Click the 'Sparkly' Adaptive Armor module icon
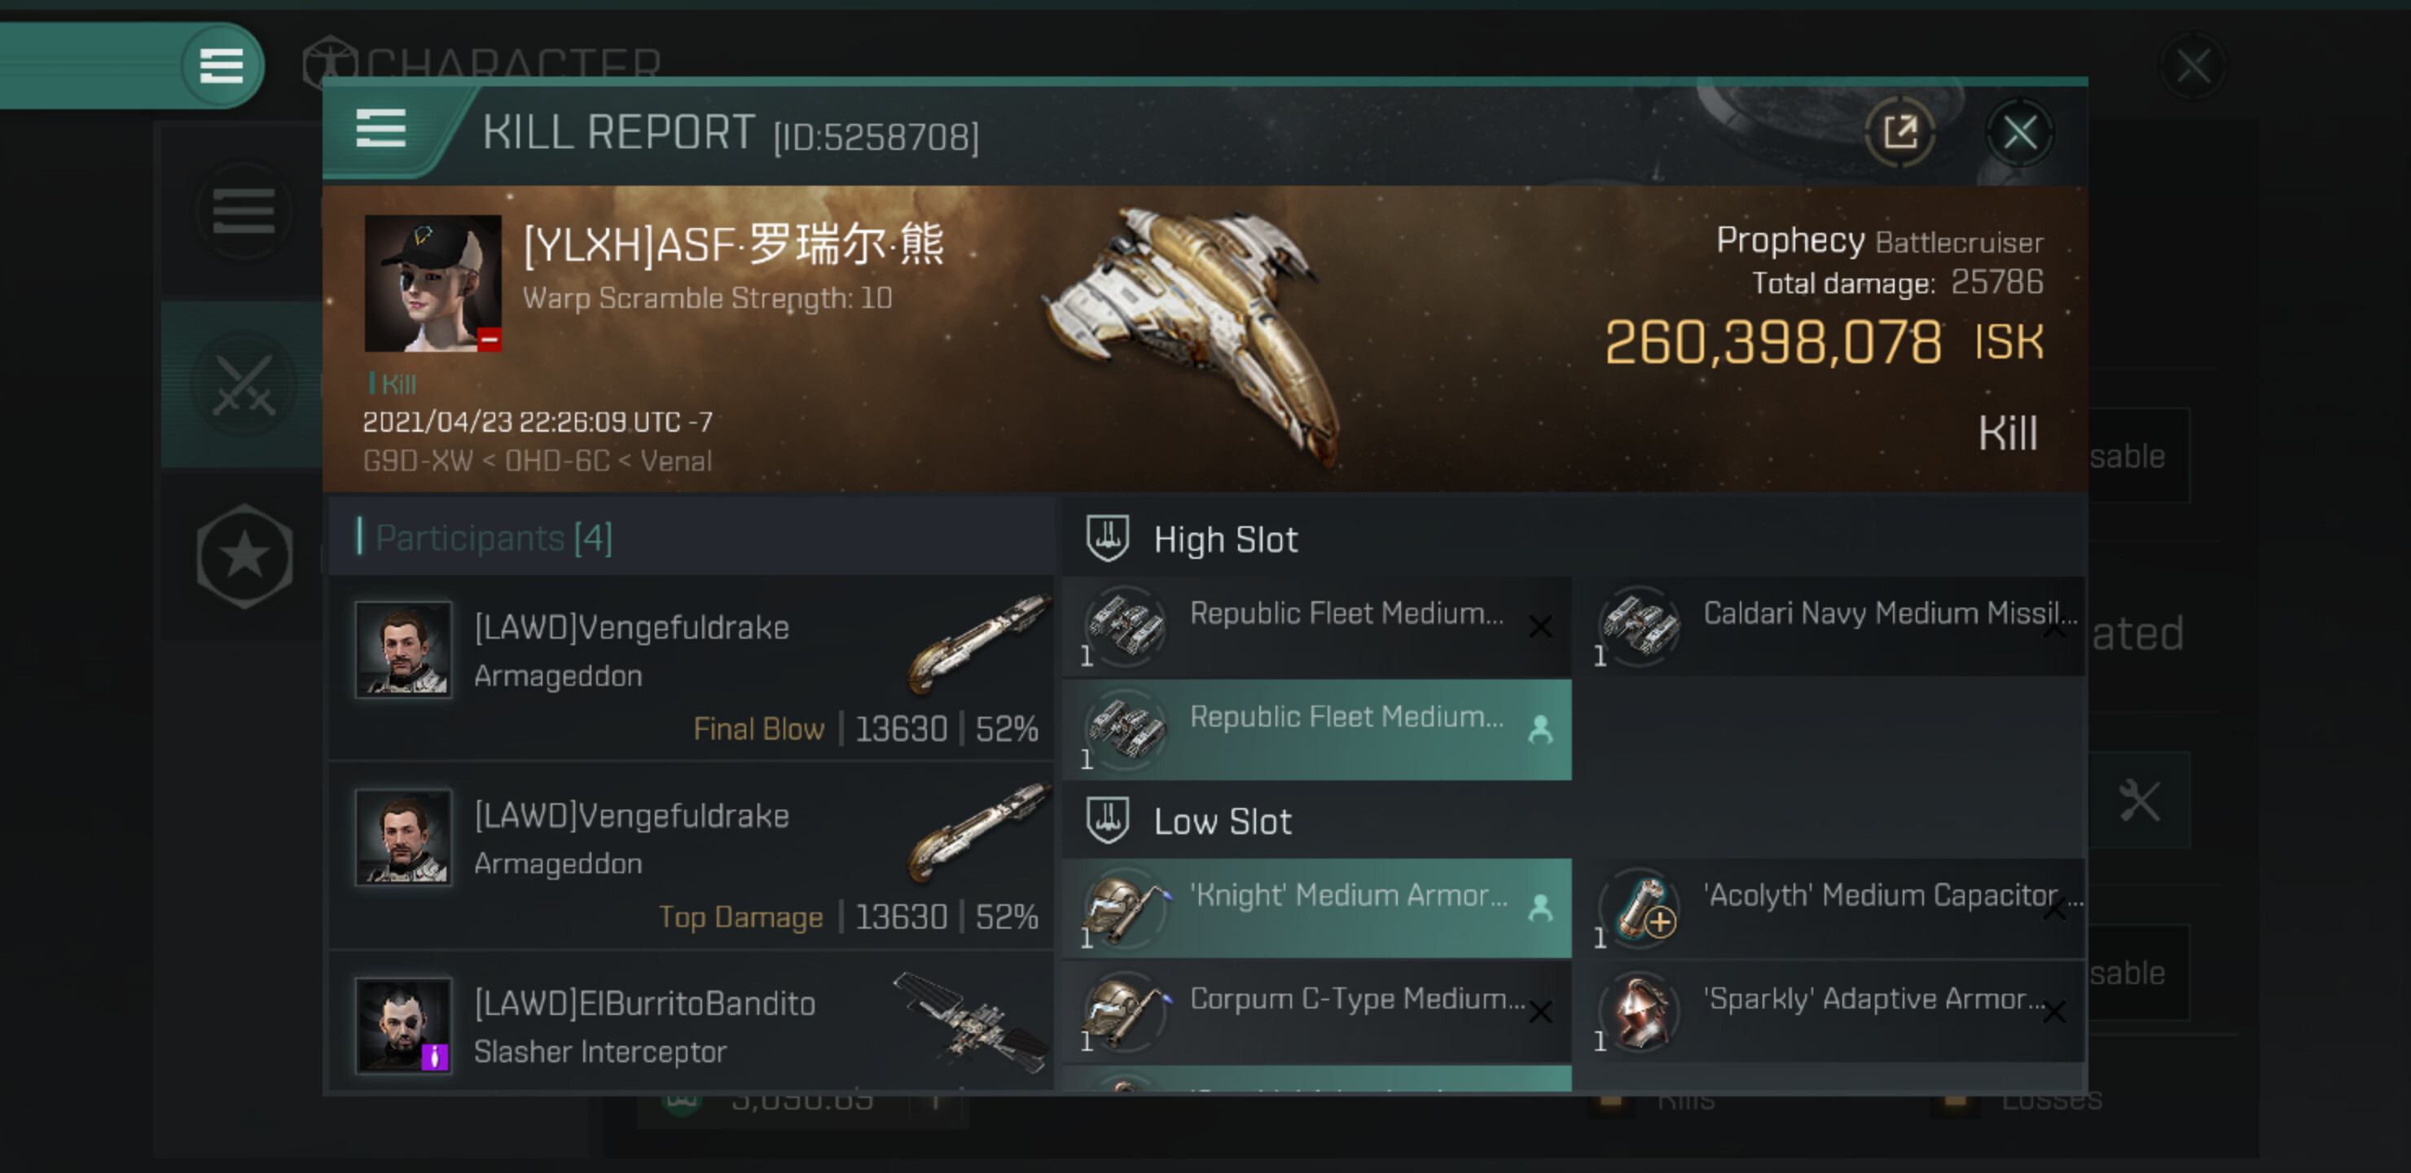This screenshot has height=1173, width=2411. point(1640,1011)
